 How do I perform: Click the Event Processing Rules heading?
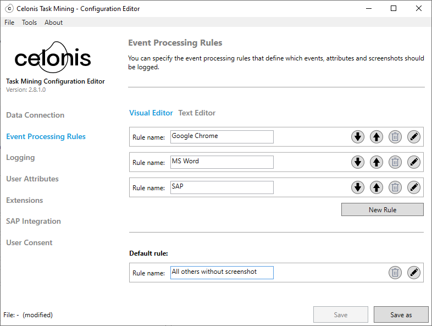click(x=175, y=43)
